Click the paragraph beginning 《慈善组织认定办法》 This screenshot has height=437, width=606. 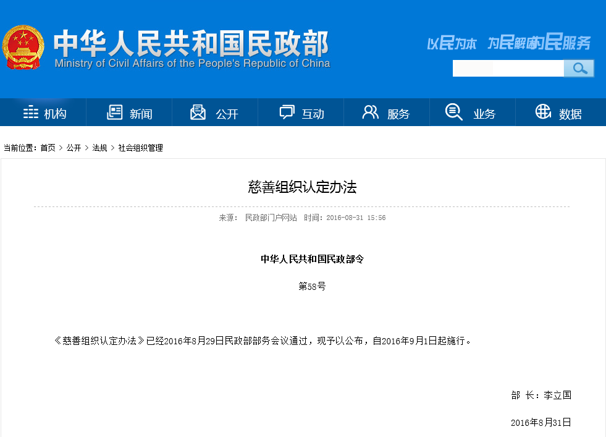pos(263,341)
